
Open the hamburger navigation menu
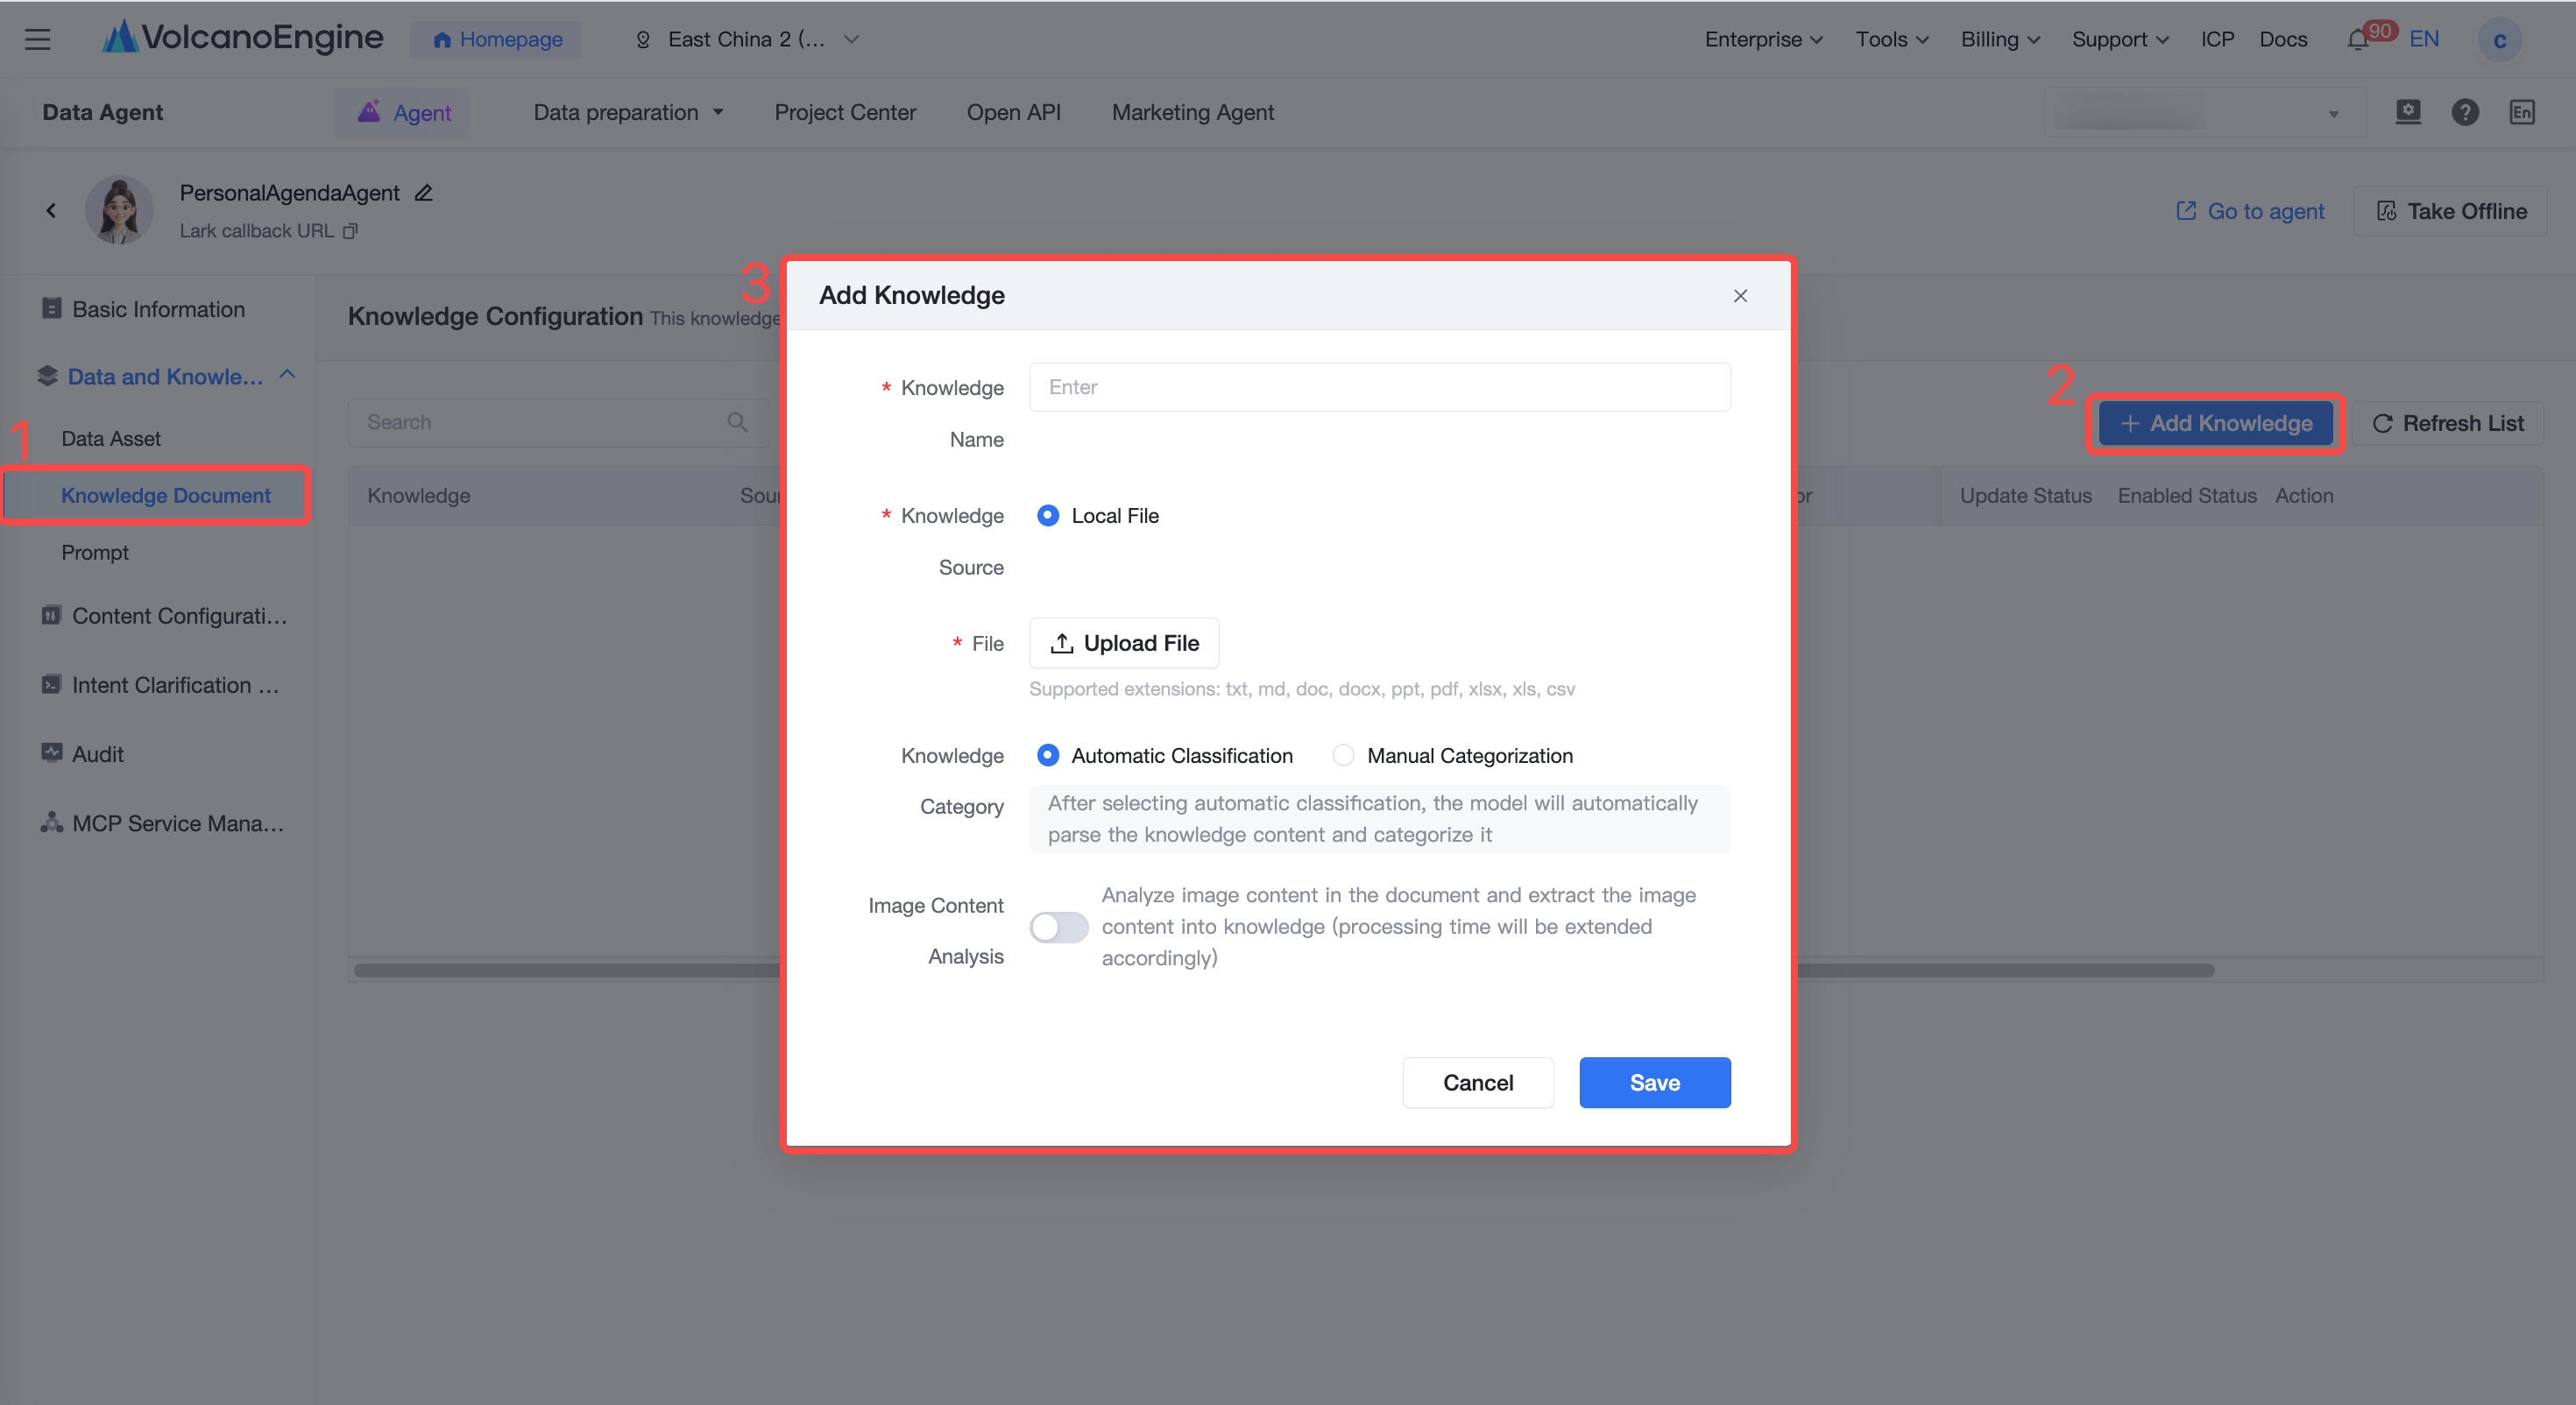38,39
